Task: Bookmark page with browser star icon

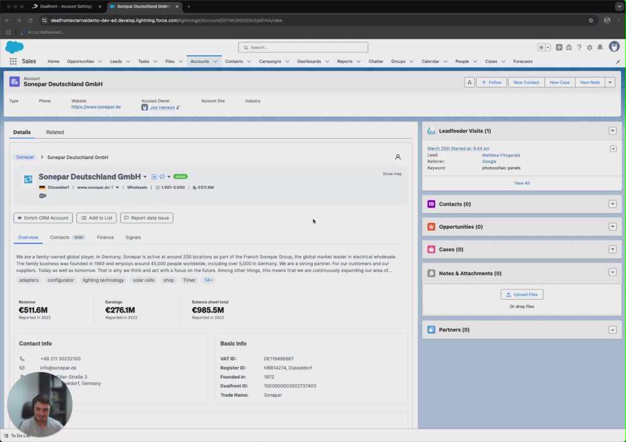Action: click(591, 20)
